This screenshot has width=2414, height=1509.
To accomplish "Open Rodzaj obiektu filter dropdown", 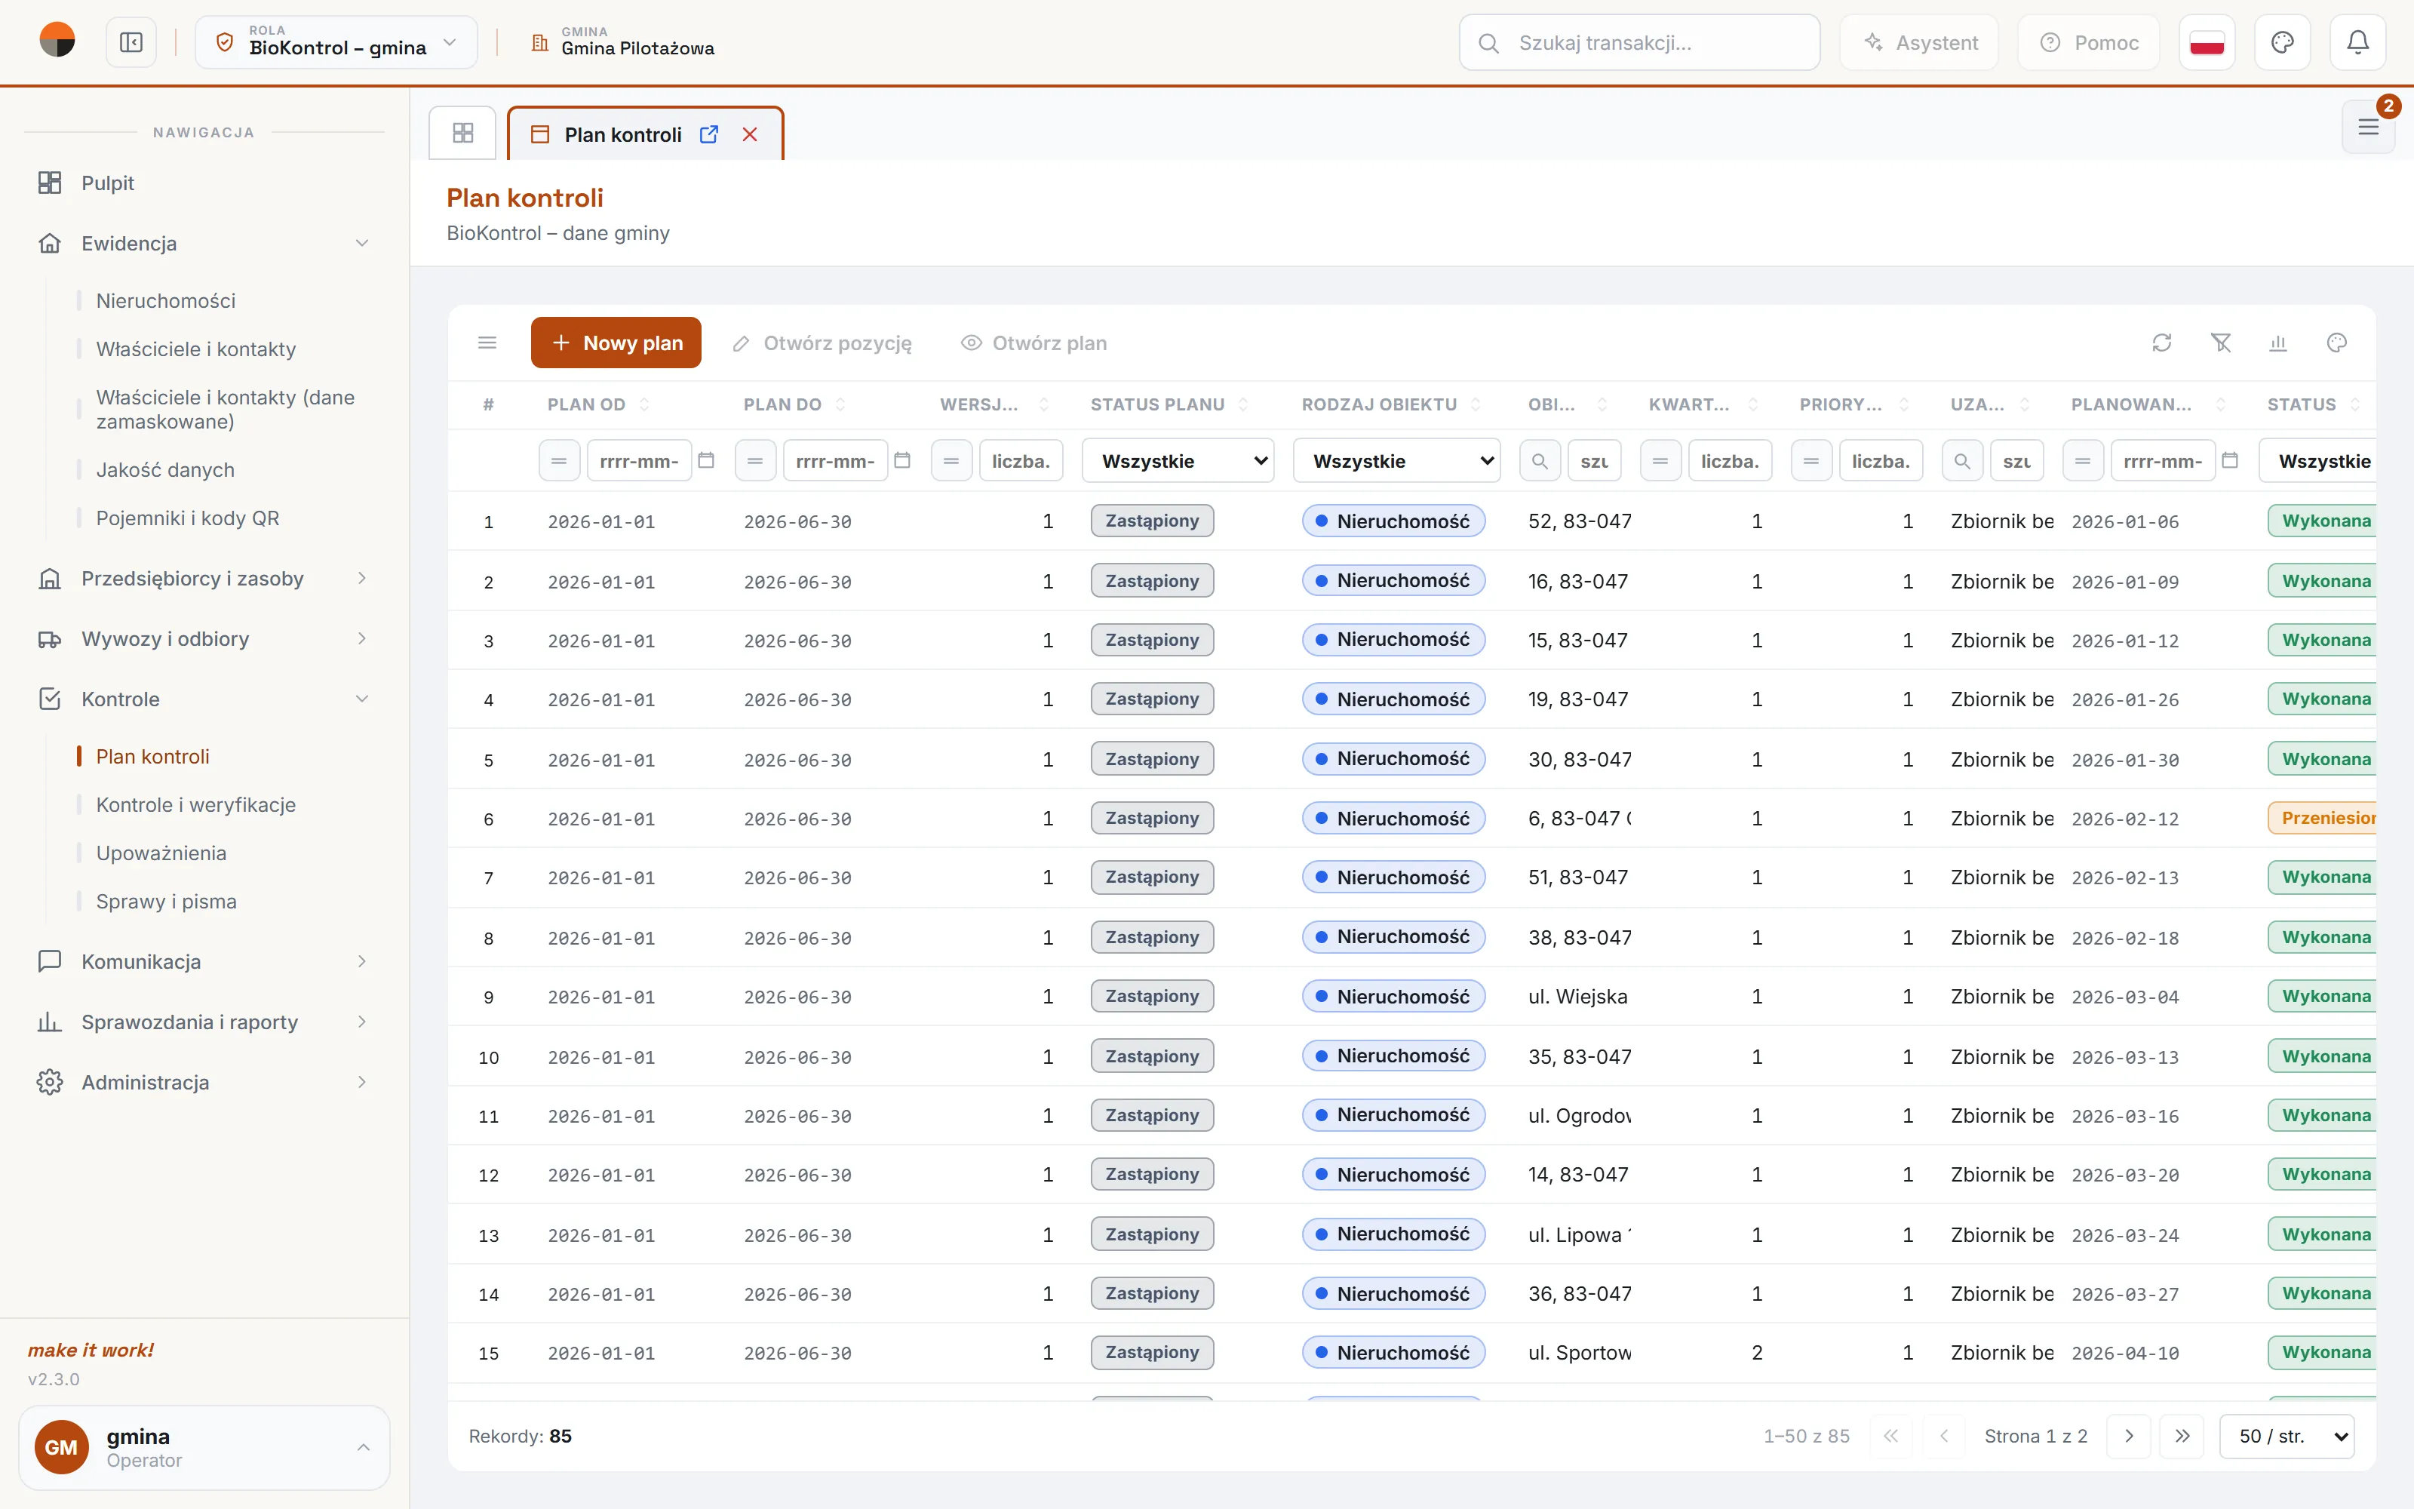I will 1396,461.
